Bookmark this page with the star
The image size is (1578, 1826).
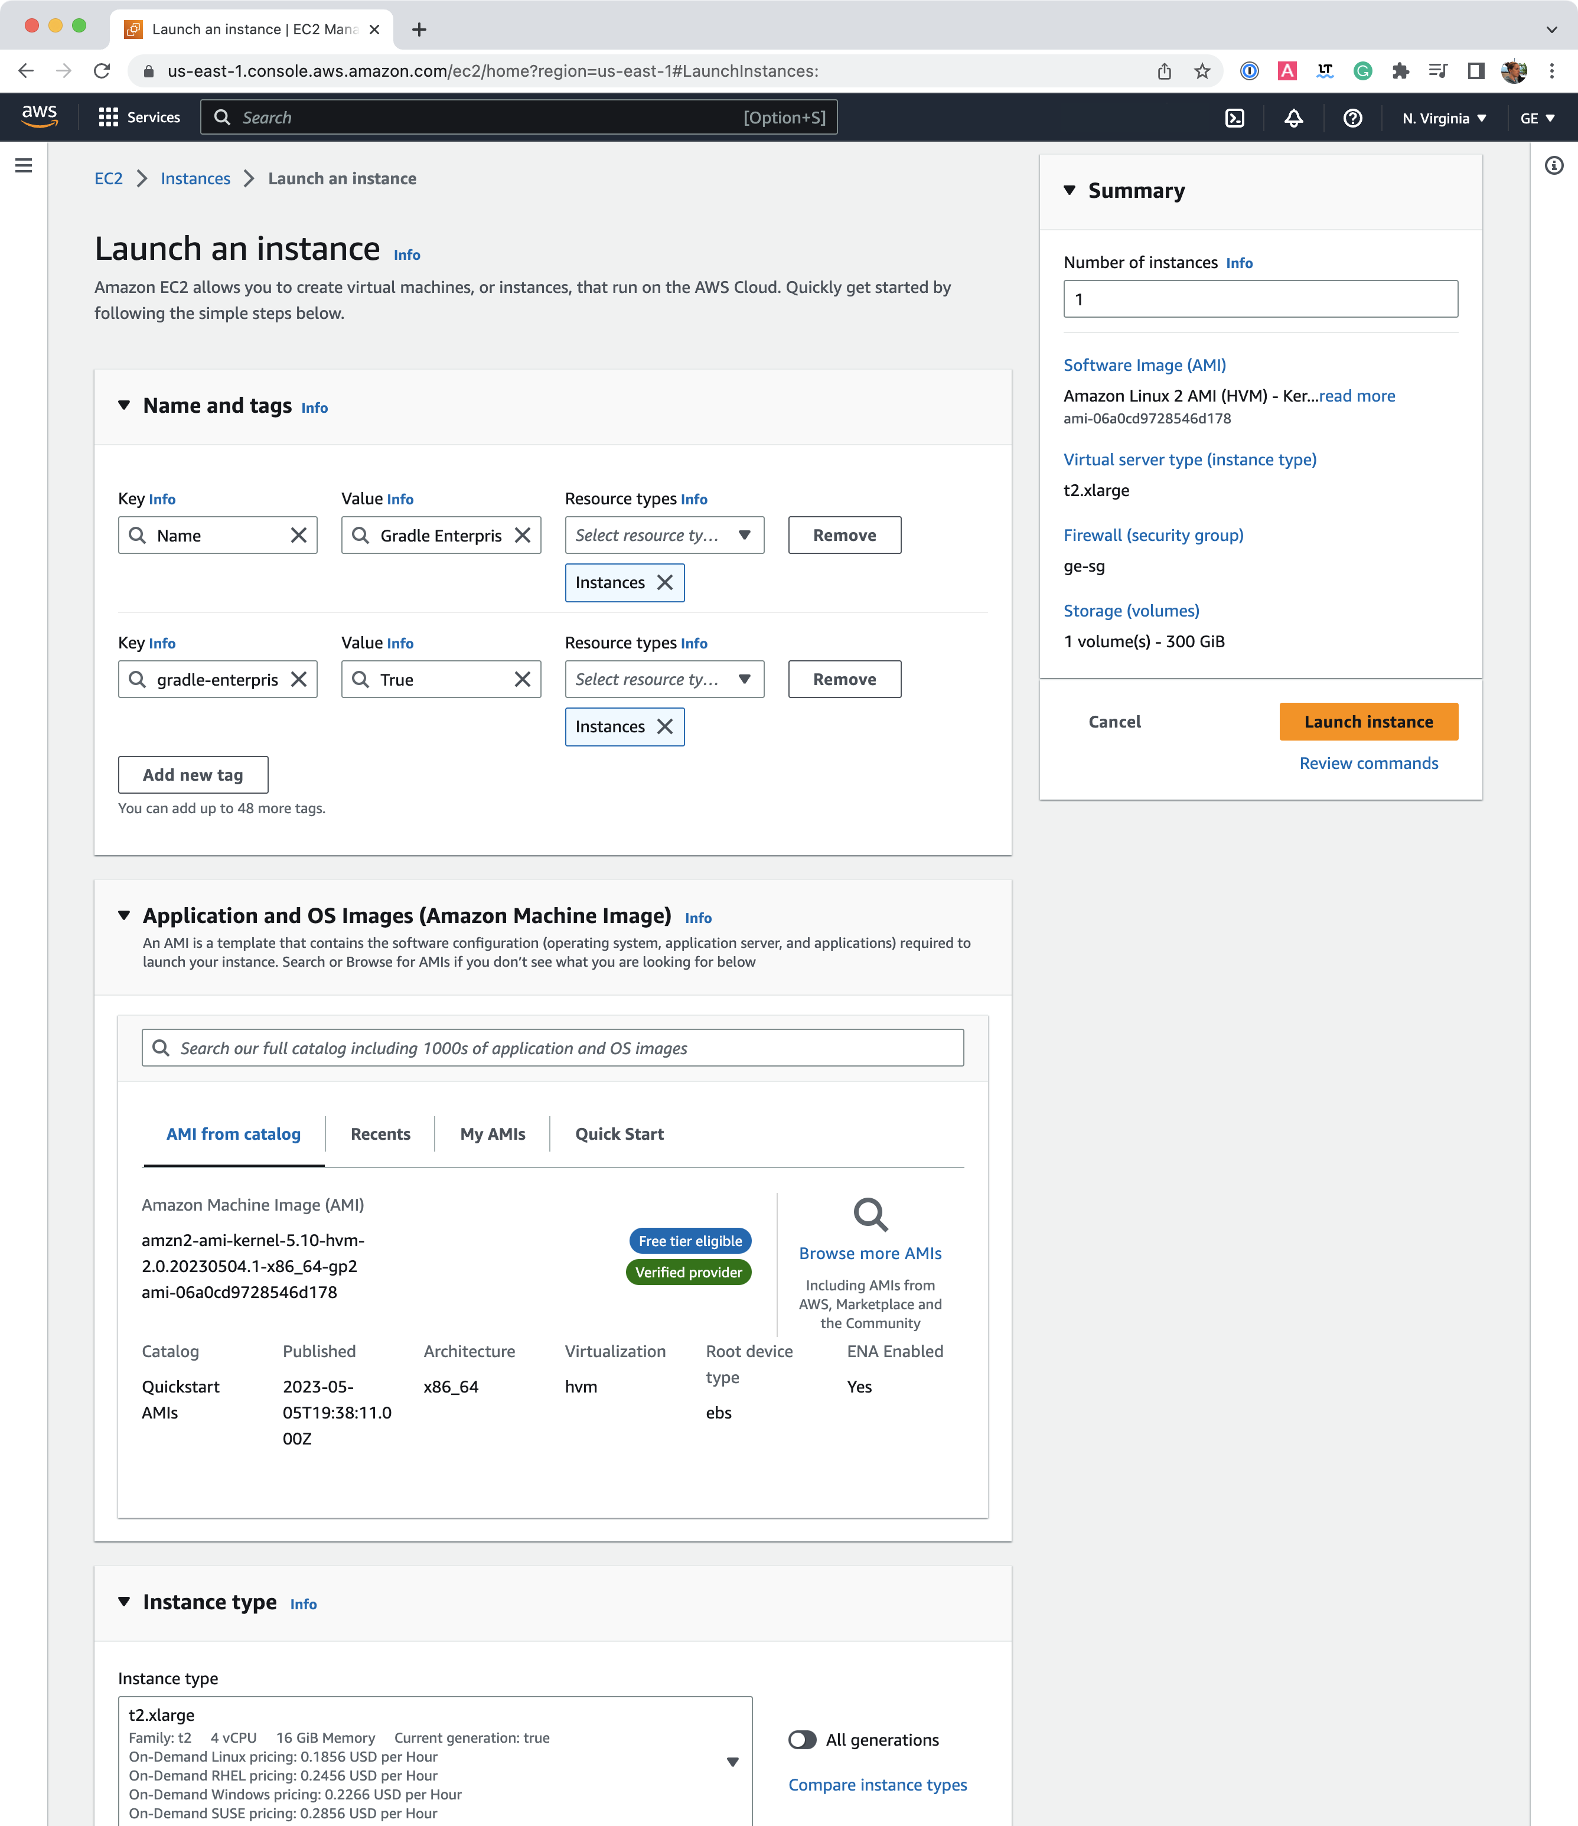pos(1202,71)
